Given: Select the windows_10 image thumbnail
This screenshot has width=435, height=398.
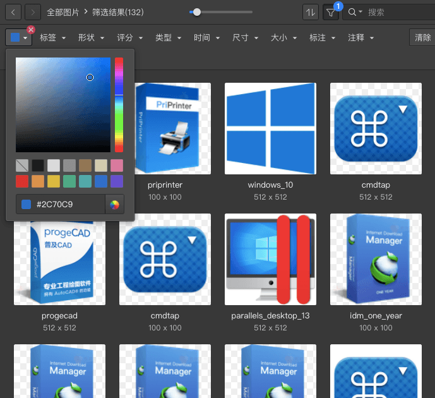Looking at the screenshot, I should coord(270,128).
